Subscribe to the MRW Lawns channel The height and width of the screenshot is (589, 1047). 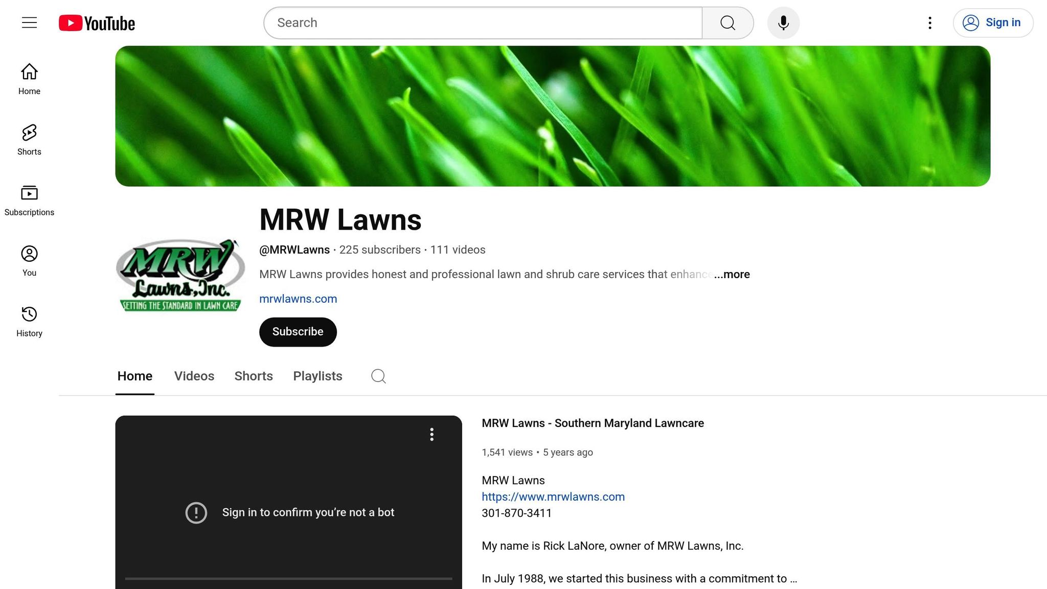click(298, 332)
